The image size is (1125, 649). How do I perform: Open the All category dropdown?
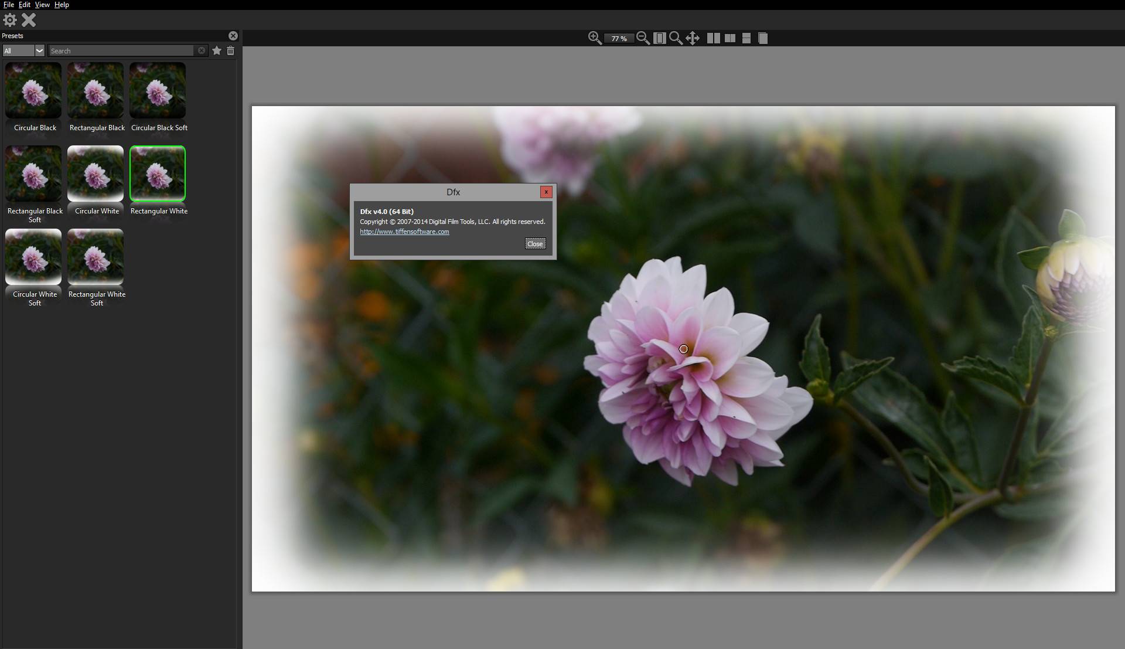point(23,51)
